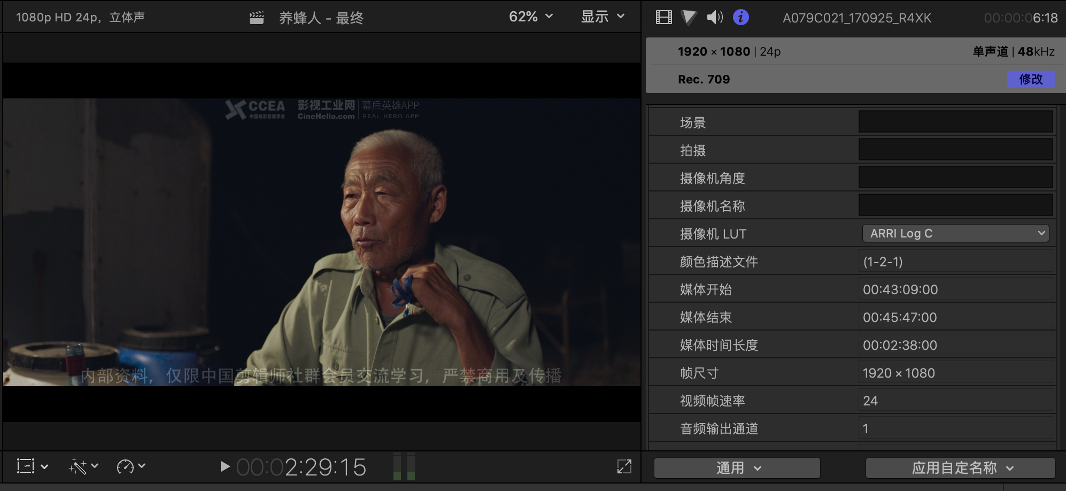Open the video inspector filmstrip icon
1066x491 pixels.
point(663,18)
